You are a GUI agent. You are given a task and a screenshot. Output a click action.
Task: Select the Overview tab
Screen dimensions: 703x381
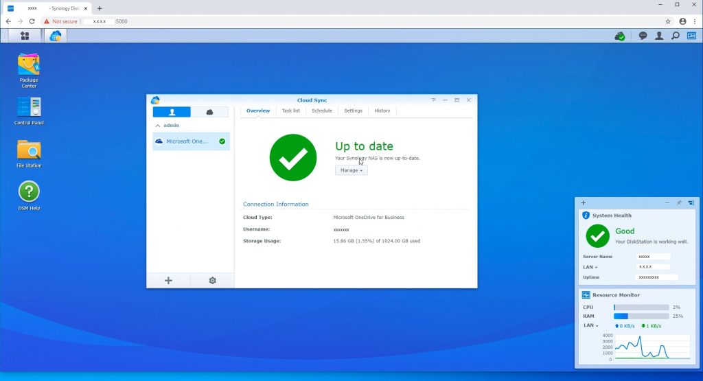258,111
